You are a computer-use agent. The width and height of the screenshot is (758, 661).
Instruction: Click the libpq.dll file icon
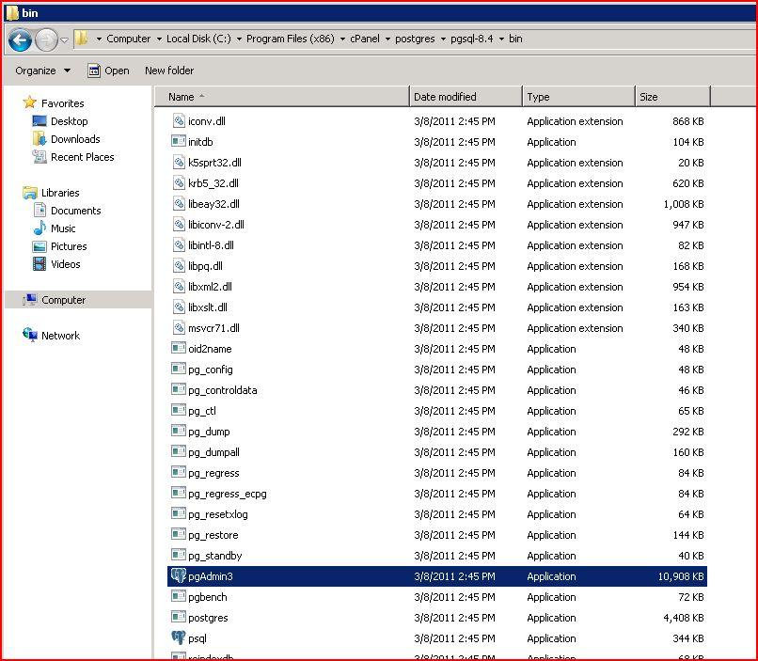[179, 266]
